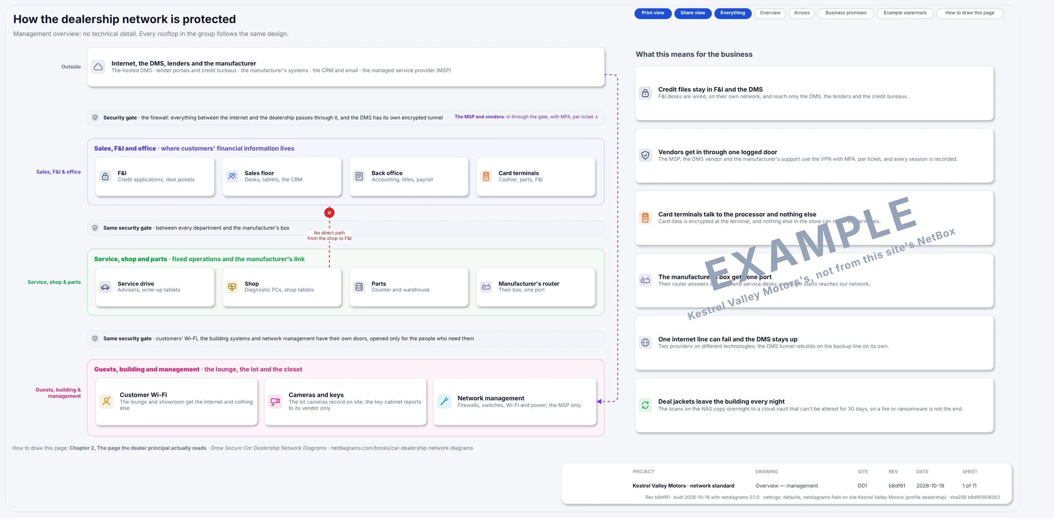This screenshot has width=1054, height=519.
Task: Click the storage icon on the Parts card
Action: pos(359,287)
